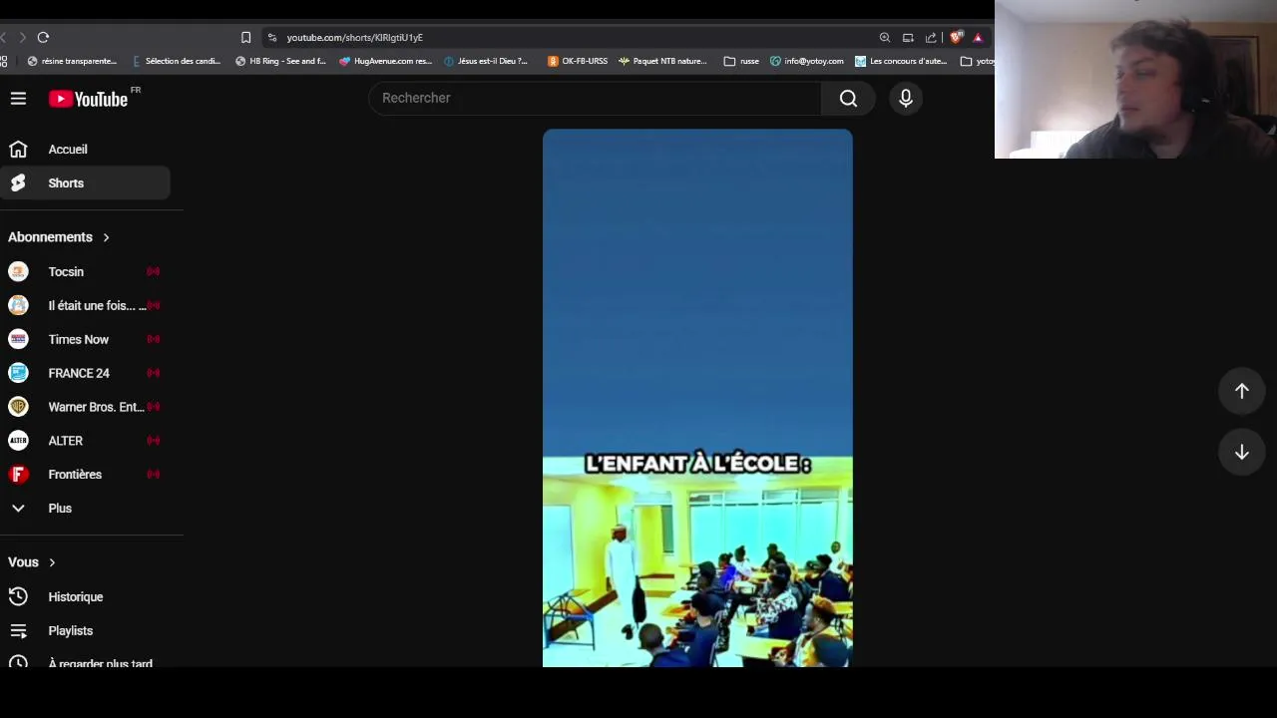Open Paquet NTB nature bookmark
The height and width of the screenshot is (718, 1277).
click(662, 61)
